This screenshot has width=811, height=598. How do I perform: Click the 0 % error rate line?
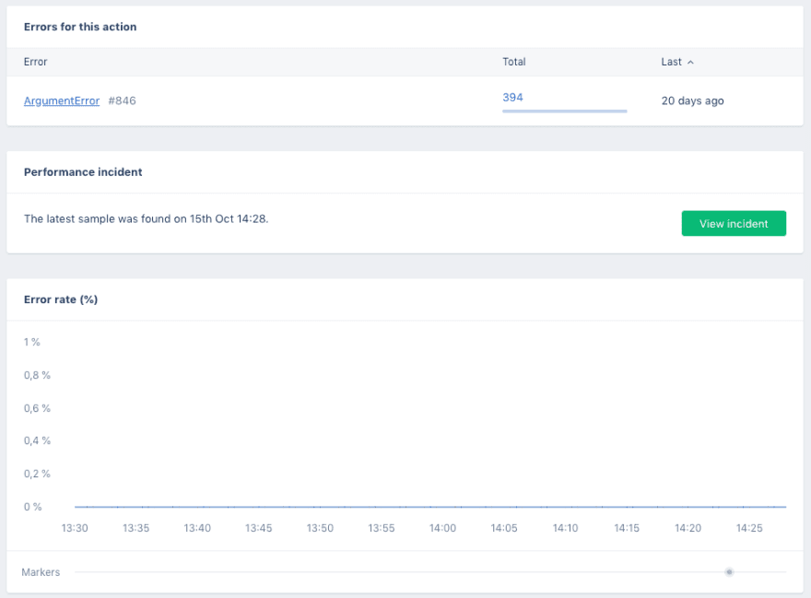[x=430, y=507]
